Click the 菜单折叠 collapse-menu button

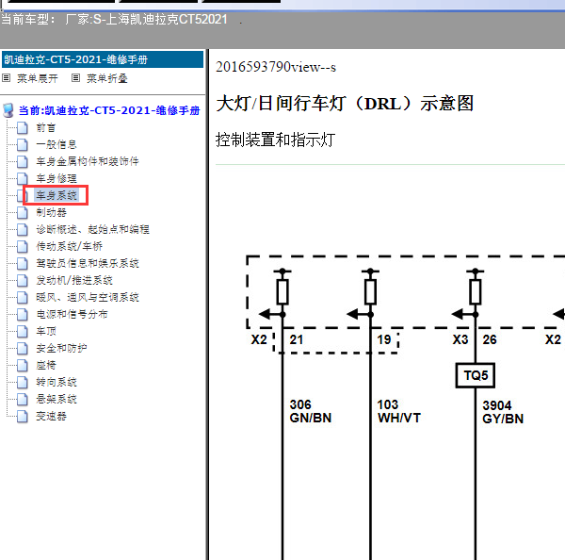[x=107, y=78]
